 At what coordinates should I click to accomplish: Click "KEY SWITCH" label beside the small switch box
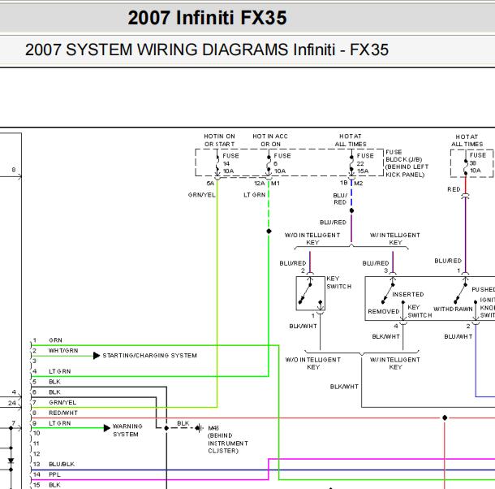click(338, 283)
